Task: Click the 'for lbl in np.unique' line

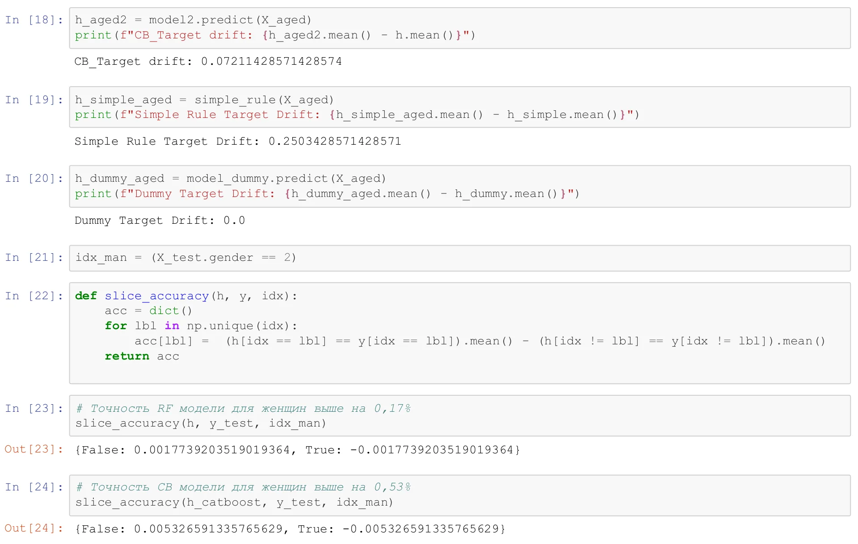Action: (x=201, y=326)
